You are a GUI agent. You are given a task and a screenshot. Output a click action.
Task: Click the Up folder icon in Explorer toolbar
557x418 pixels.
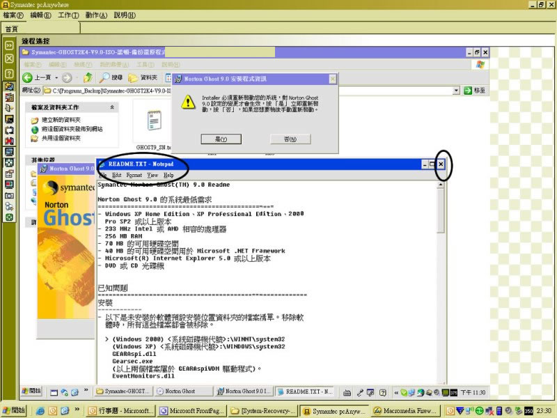pos(88,77)
